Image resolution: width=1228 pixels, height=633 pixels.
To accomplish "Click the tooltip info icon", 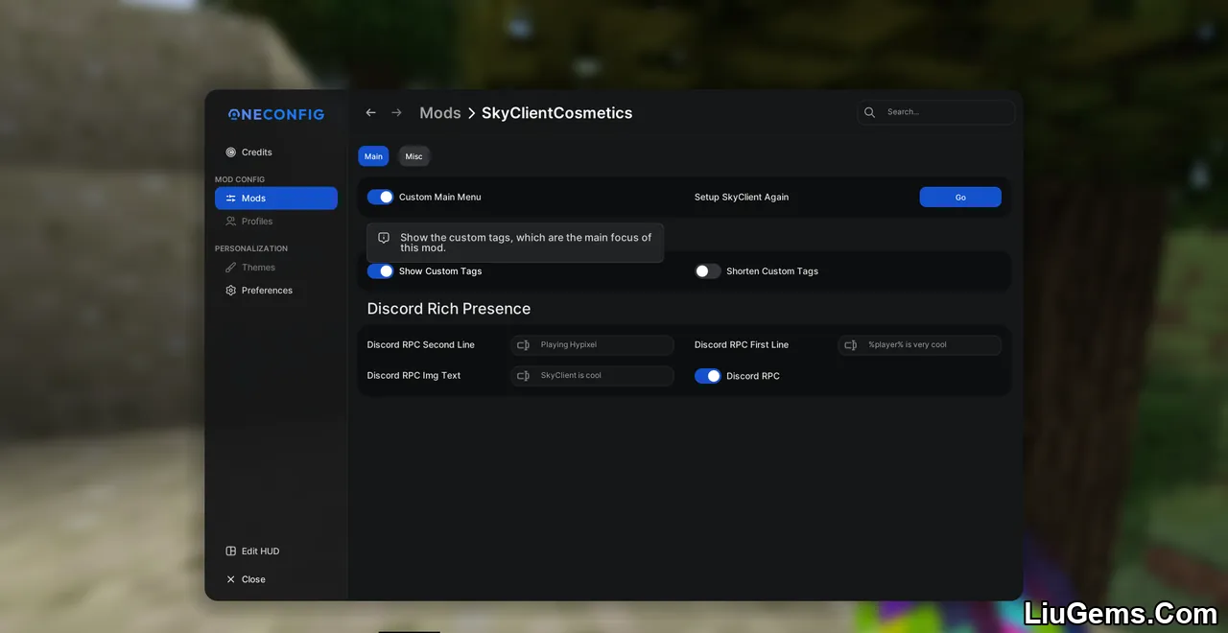I will tap(384, 238).
